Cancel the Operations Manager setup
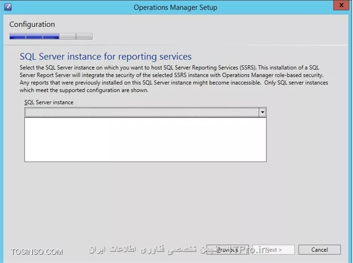The image size is (353, 263). (x=320, y=250)
